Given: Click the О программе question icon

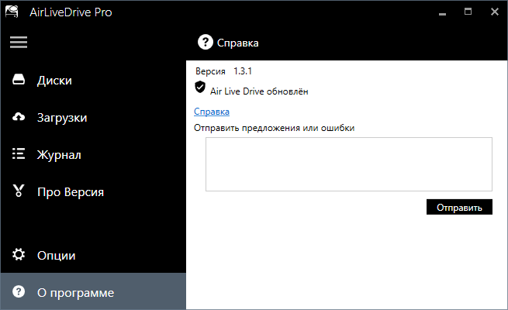Looking at the screenshot, I should pos(19,291).
